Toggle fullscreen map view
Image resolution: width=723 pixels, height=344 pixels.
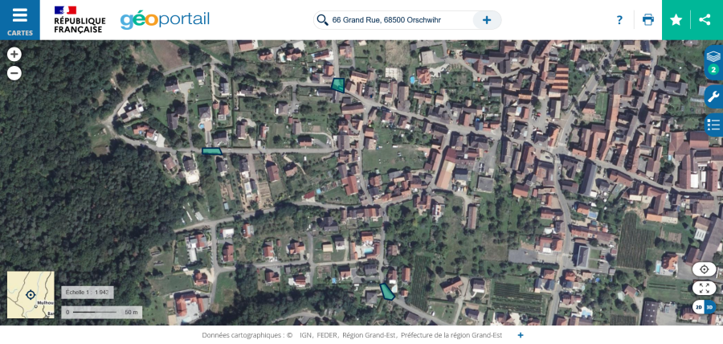pyautogui.click(x=704, y=288)
